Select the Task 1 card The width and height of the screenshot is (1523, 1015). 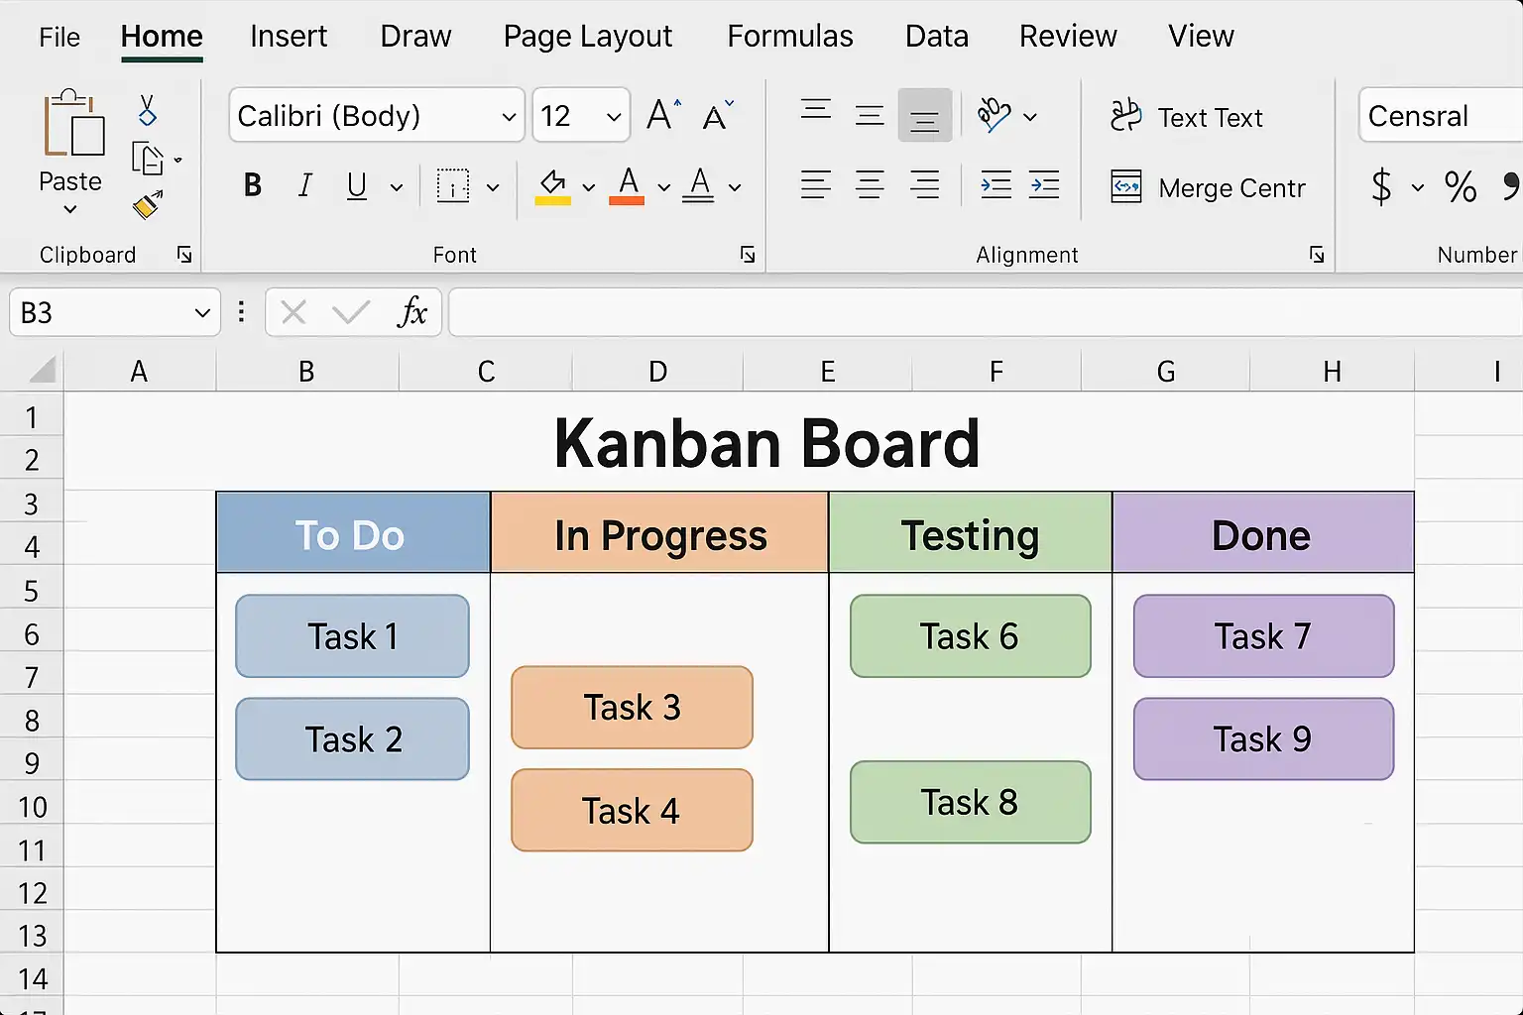pos(352,636)
